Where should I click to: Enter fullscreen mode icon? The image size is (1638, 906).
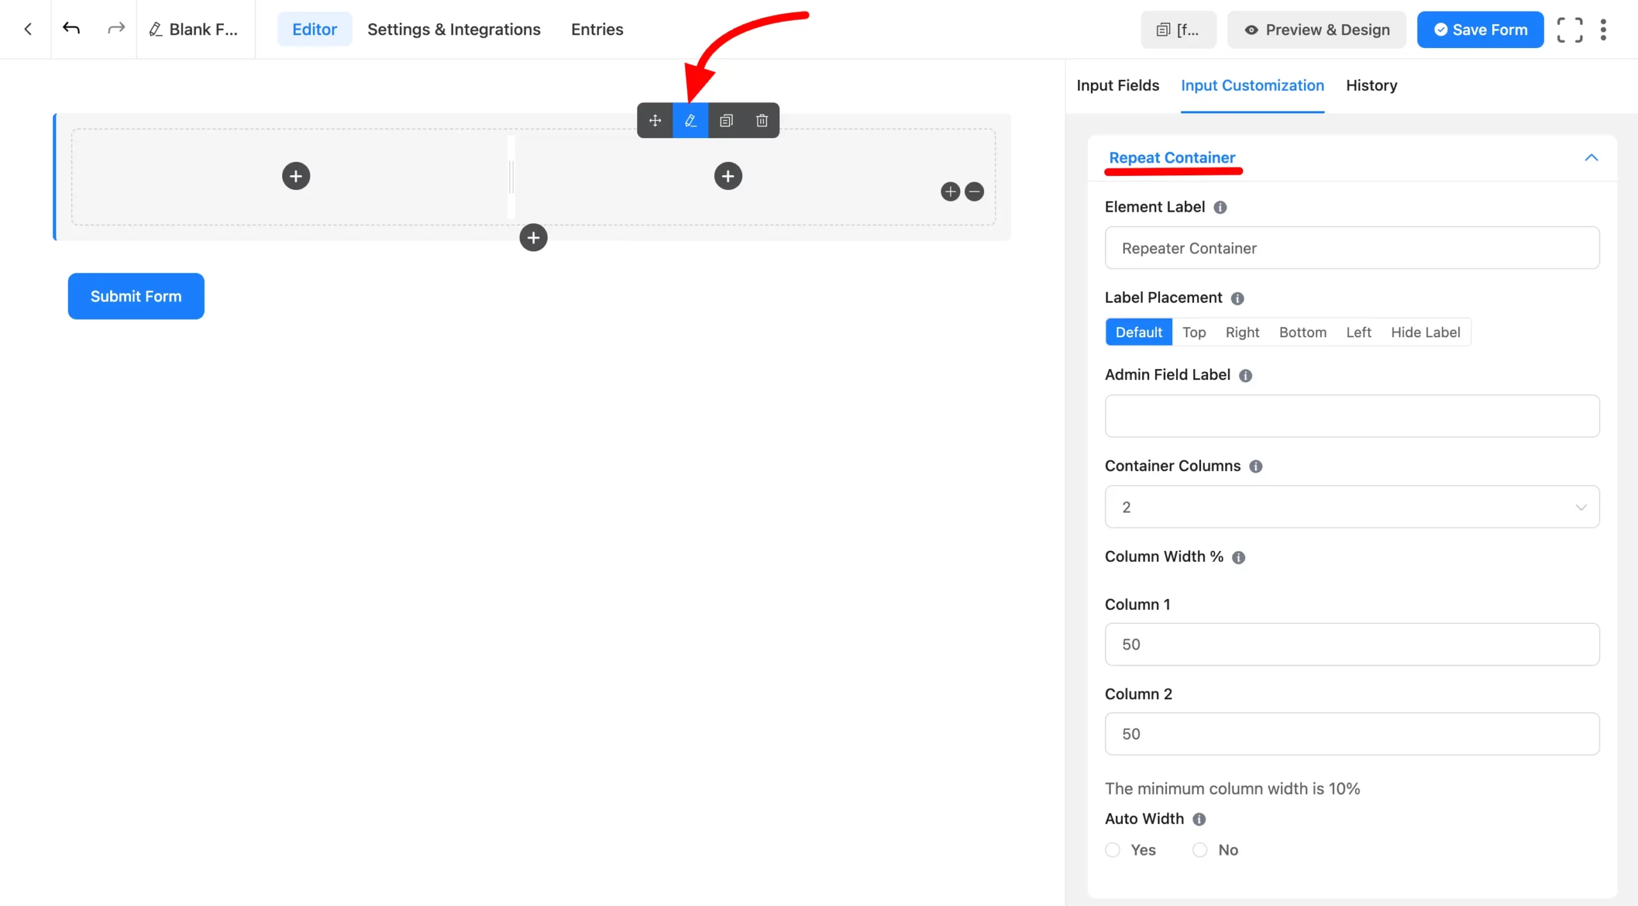1570,29
